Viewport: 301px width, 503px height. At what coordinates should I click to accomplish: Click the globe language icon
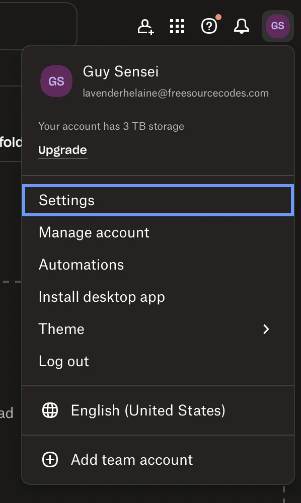[50, 410]
